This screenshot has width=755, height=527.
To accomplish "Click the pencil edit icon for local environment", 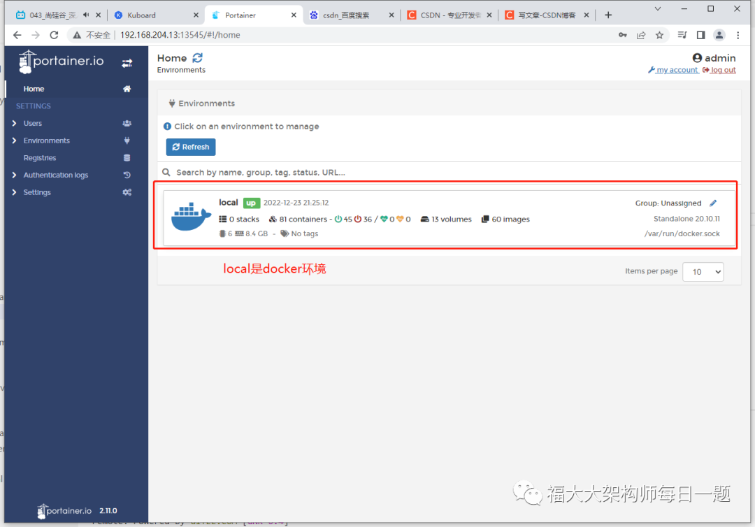I will click(x=713, y=203).
